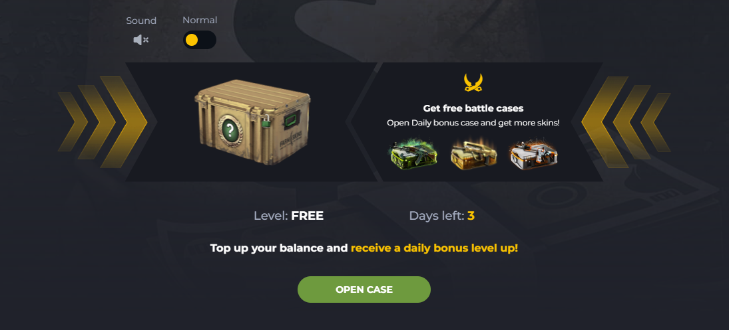Unmute sound with the speaker icon

(x=141, y=40)
